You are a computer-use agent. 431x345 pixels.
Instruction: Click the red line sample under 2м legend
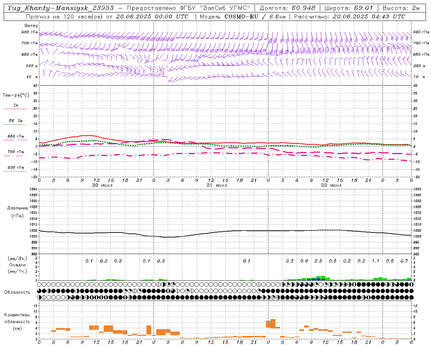coord(15,109)
